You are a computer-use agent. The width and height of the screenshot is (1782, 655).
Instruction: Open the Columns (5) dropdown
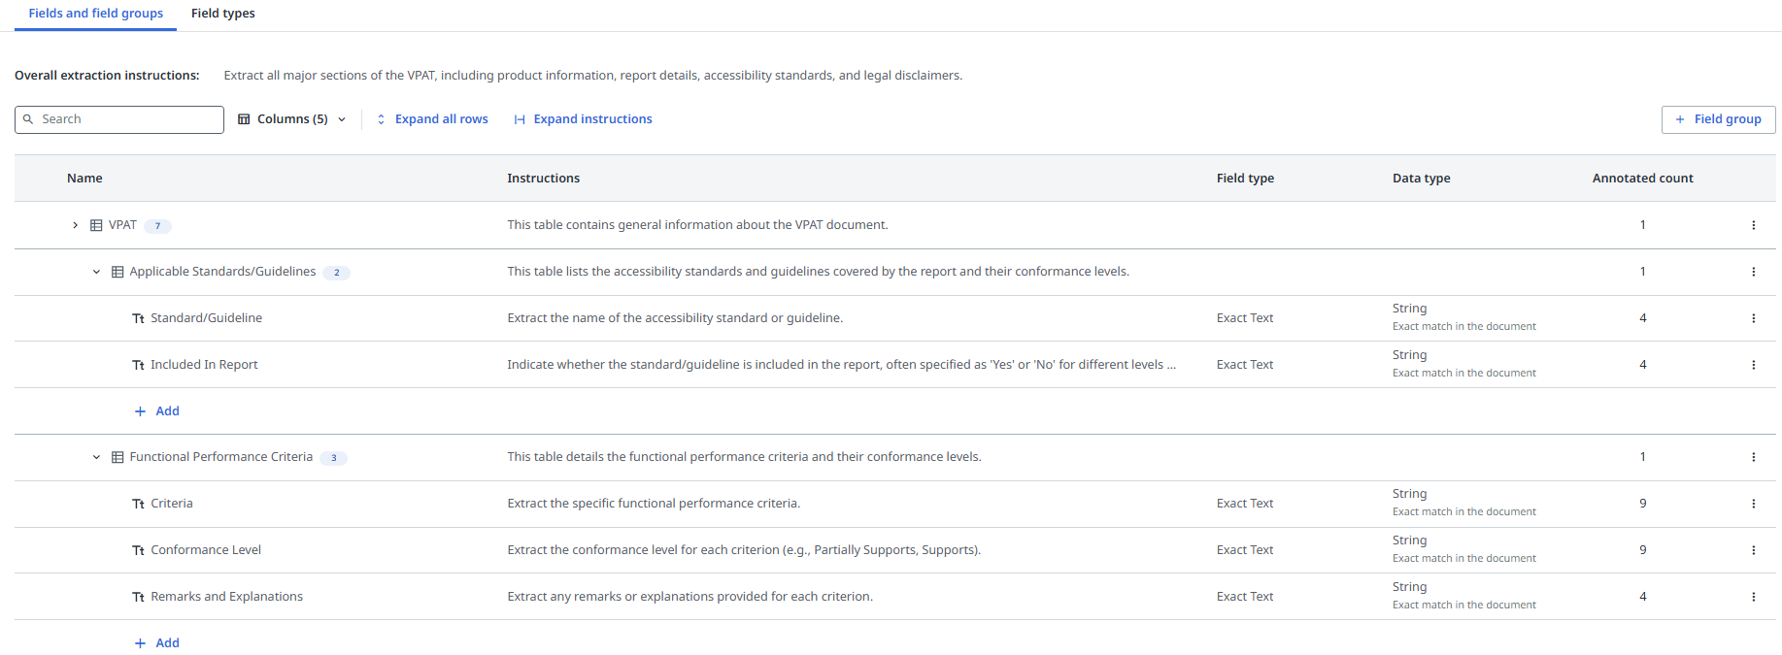click(x=292, y=119)
